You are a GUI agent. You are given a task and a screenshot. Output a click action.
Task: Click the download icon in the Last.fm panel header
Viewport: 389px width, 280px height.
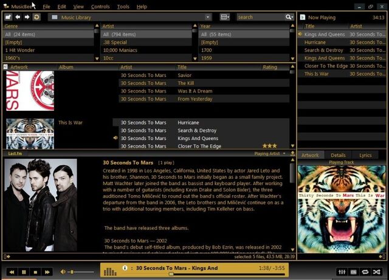coord(292,153)
